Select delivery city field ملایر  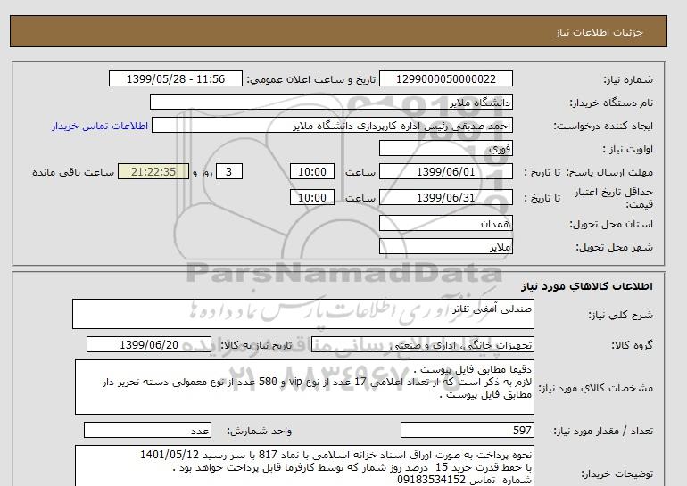coord(445,246)
